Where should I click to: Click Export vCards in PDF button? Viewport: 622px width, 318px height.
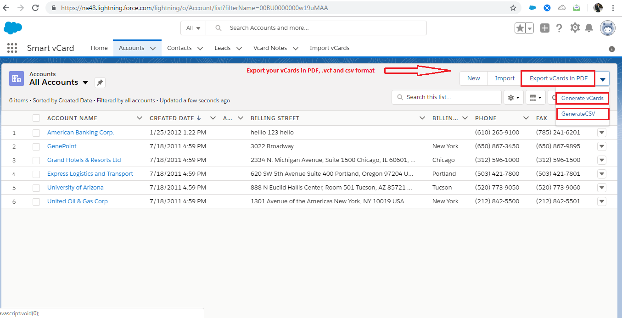tap(558, 78)
